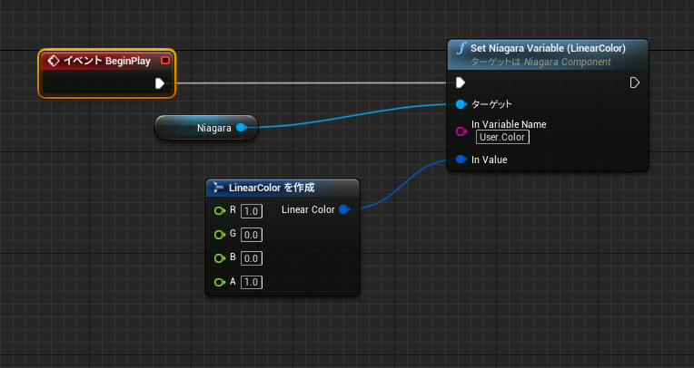694x368 pixels.
Task: Click the LinearColor を作成 node icon
Action: (x=218, y=188)
